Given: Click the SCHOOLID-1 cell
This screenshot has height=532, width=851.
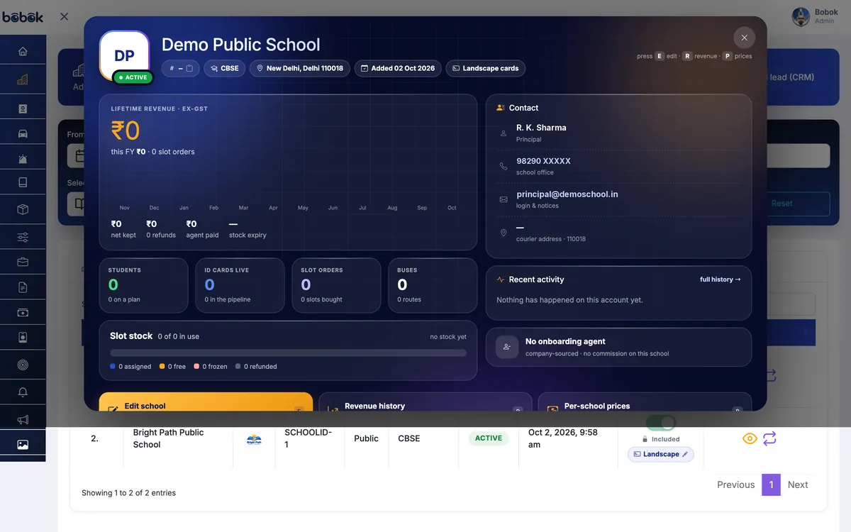Looking at the screenshot, I should click(x=308, y=438).
